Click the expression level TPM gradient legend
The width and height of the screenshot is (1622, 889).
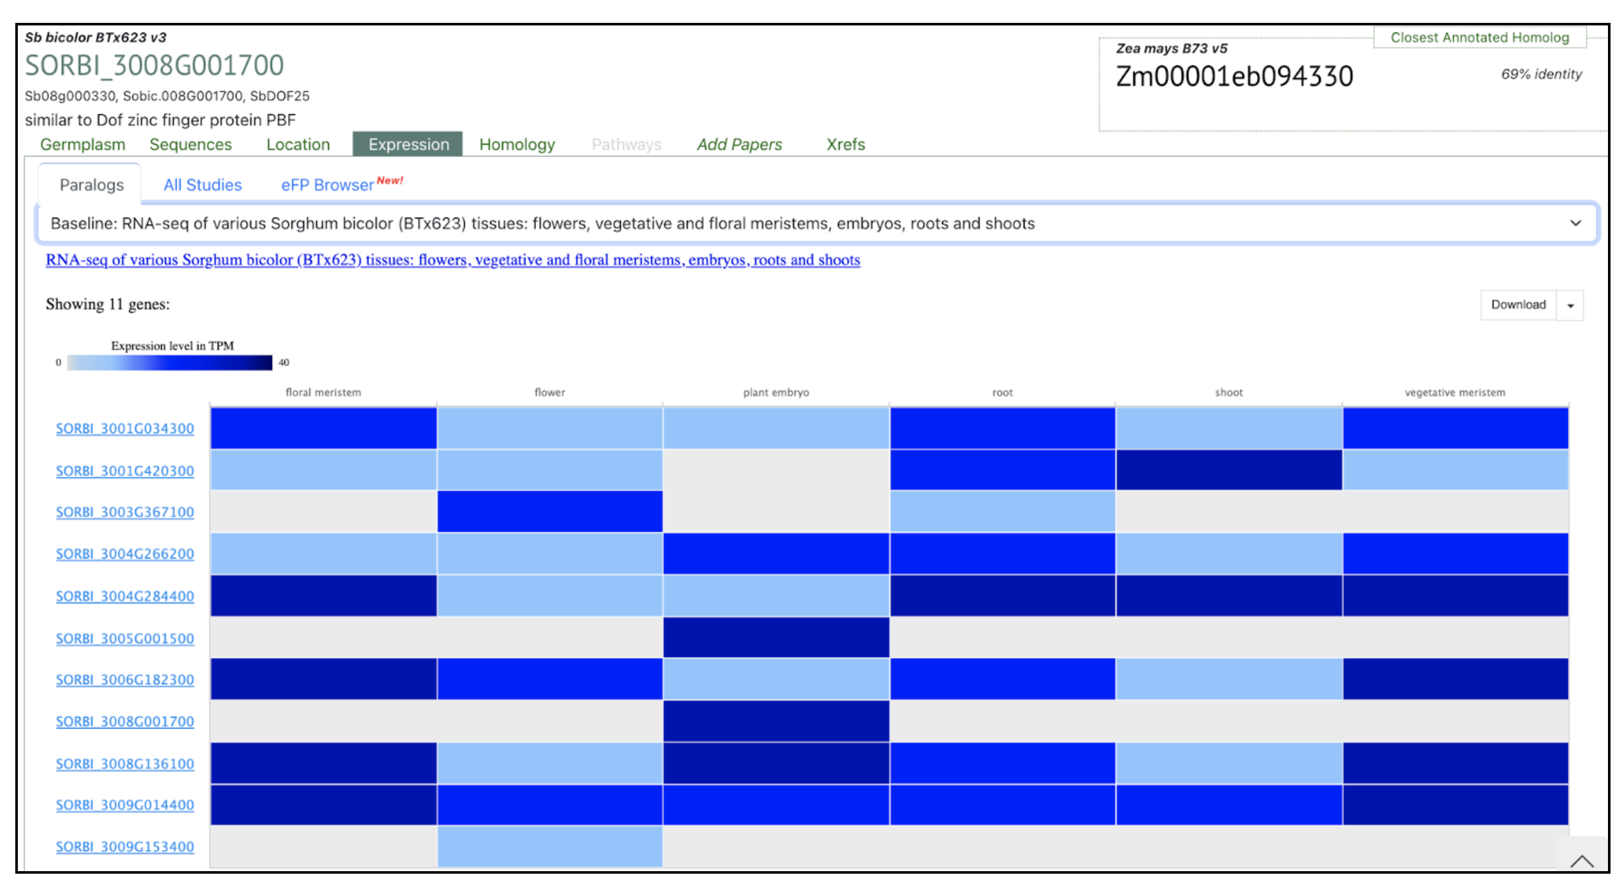(169, 363)
